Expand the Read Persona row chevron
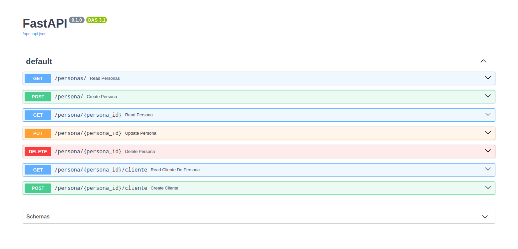This screenshot has height=249, width=518. pos(488,114)
